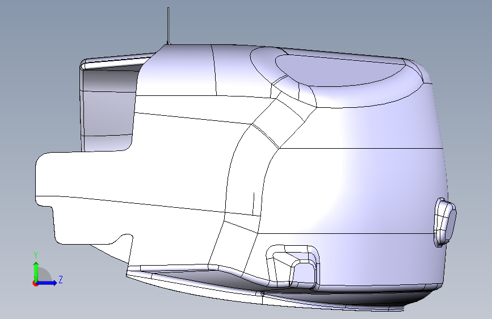Select the oval knob on model's right side

[x=445, y=222]
